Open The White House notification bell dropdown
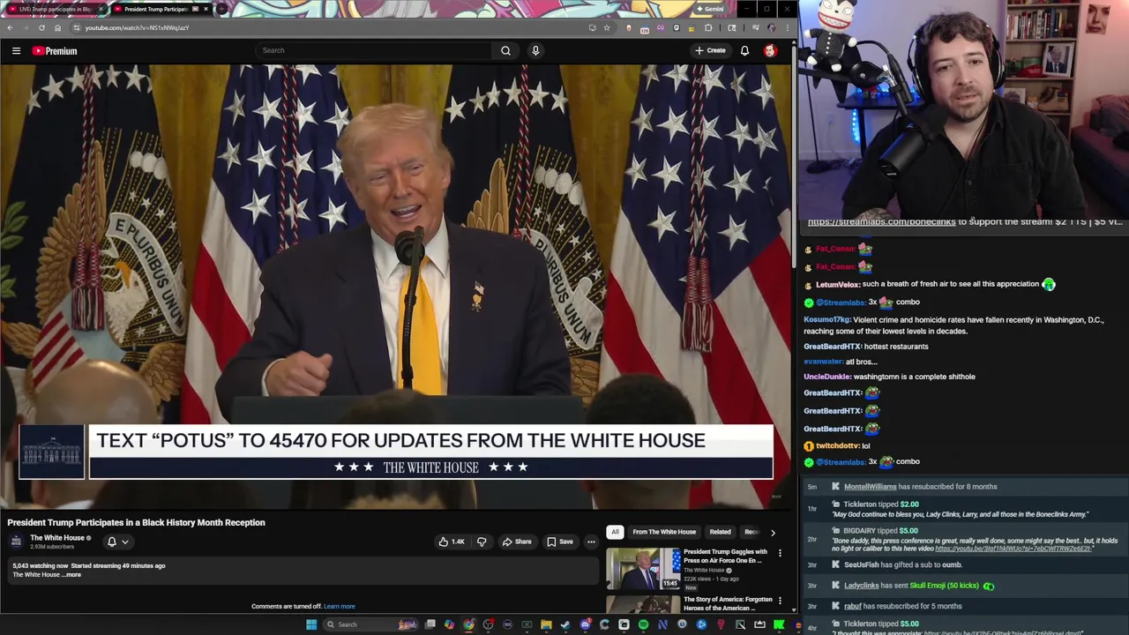Screen dimensions: 1129x635 (117, 542)
